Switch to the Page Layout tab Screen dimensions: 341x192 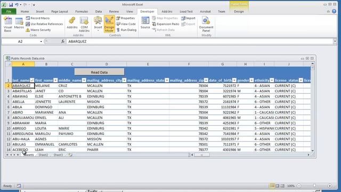(60, 11)
